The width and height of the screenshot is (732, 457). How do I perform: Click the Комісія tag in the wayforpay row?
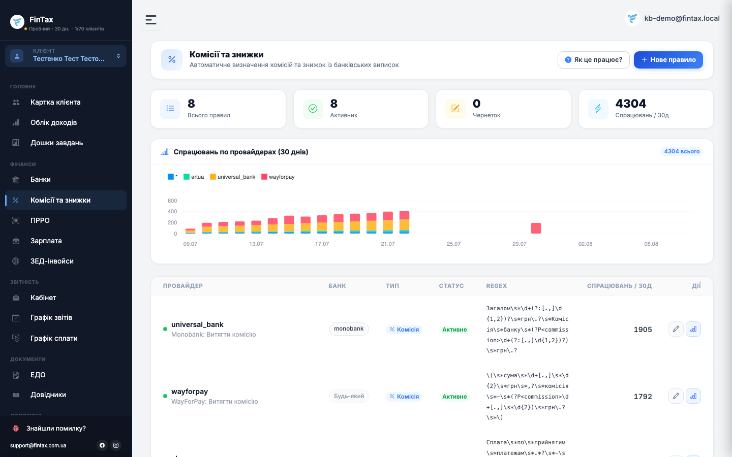(404, 397)
